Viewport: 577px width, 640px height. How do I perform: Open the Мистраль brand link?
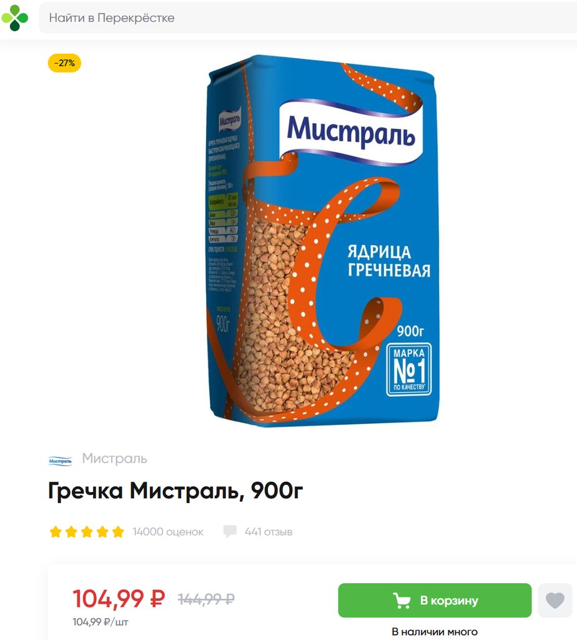click(x=114, y=458)
